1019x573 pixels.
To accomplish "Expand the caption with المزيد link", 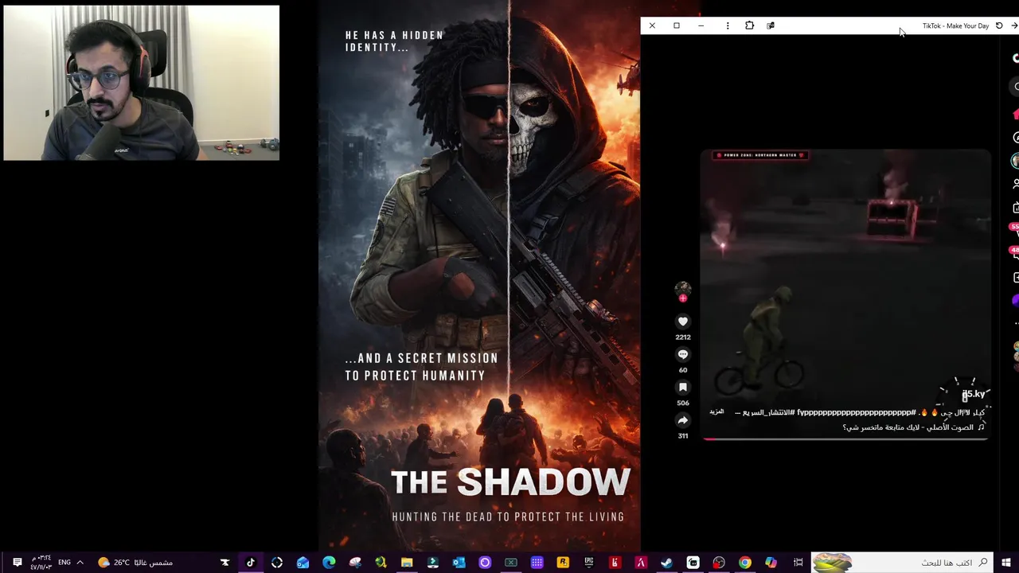I will pyautogui.click(x=716, y=411).
